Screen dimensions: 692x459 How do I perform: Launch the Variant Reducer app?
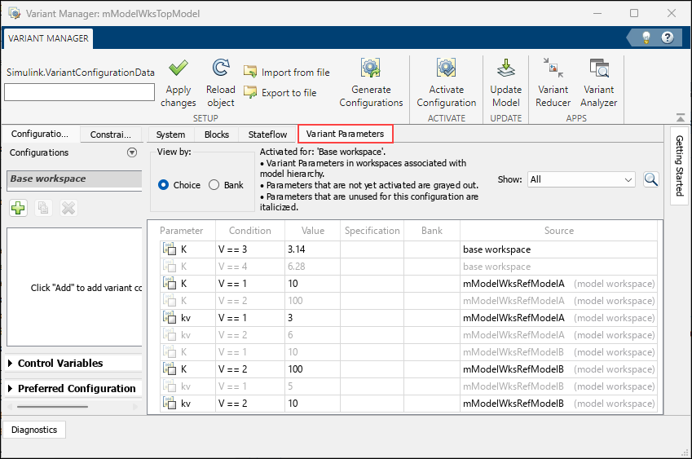553,69
